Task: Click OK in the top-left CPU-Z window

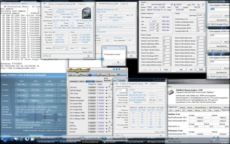Action: (89, 56)
